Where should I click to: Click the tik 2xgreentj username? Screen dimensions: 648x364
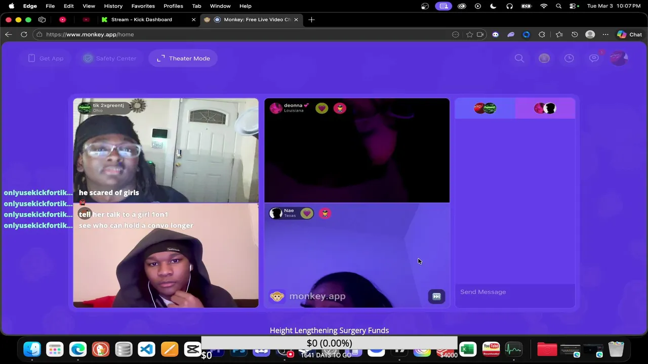108,105
